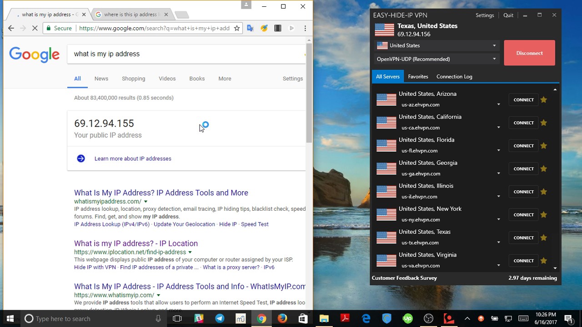Favorite the United States, Arizona server
Screen dimensions: 582x327
pos(544,99)
